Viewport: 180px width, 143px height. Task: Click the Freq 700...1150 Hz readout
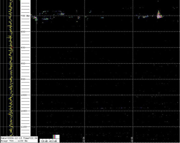pos(14,141)
